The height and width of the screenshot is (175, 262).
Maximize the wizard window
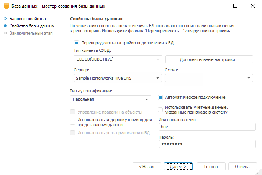[x=236, y=6]
